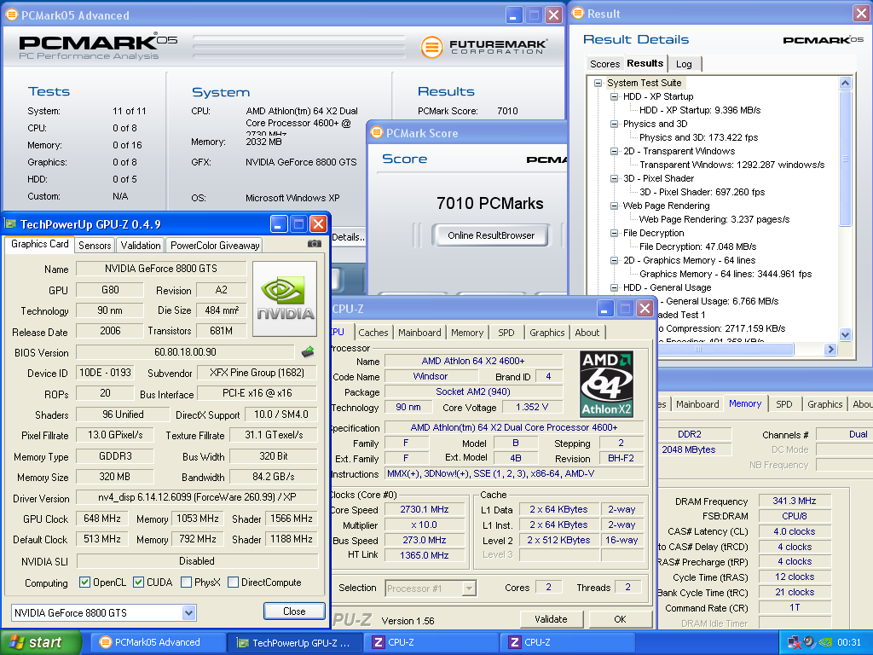The image size is (873, 655).
Task: Switch to the Validation tab in GPU-Z
Action: (141, 245)
